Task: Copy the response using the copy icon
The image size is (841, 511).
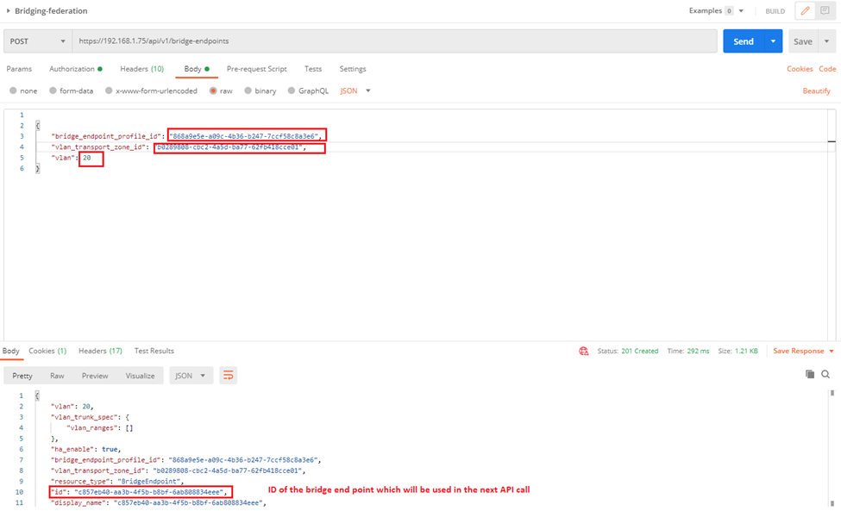Action: (810, 375)
